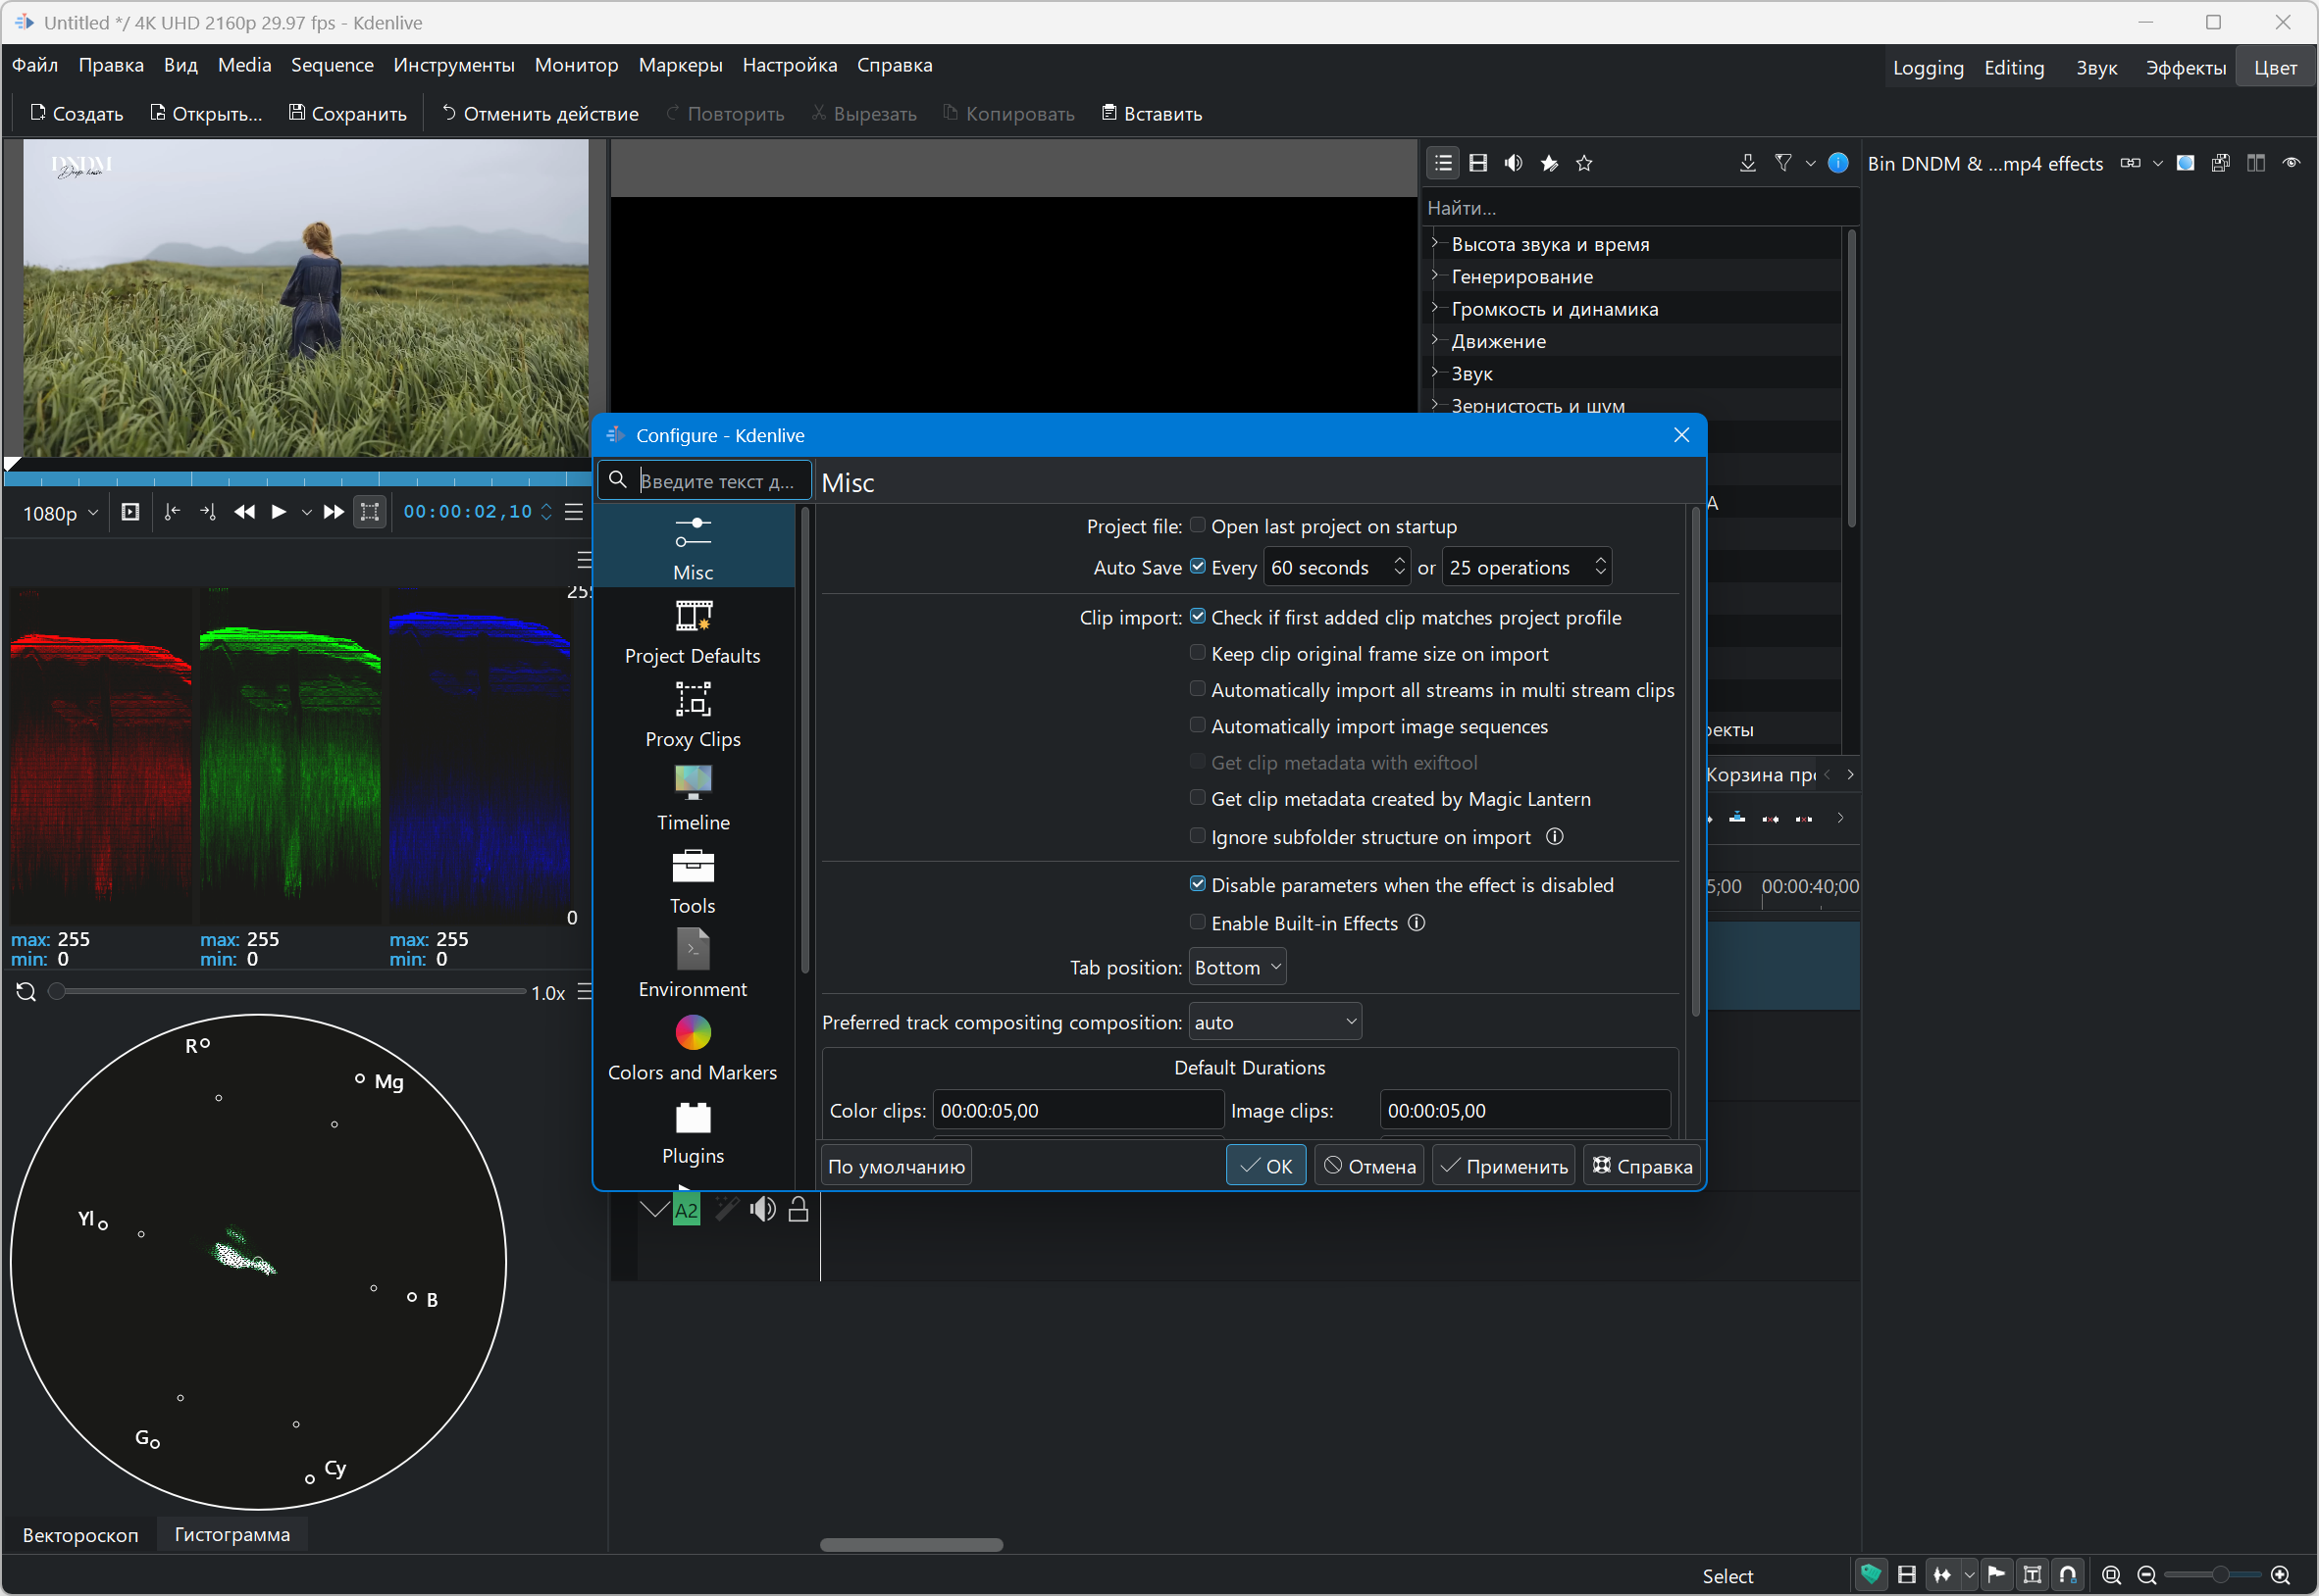2319x1596 pixels.
Task: Check Enable Built-in Effects option
Action: pos(1198,922)
